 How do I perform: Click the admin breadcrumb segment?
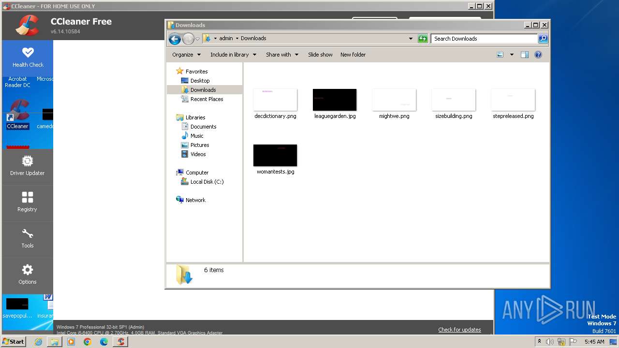(x=226, y=39)
